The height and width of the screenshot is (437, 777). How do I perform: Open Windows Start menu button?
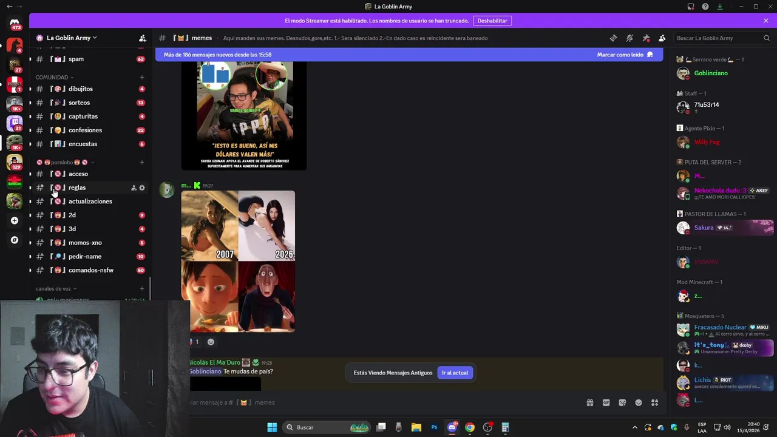click(x=272, y=427)
